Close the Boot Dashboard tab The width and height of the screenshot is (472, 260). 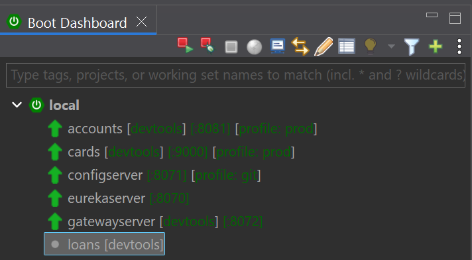point(141,22)
